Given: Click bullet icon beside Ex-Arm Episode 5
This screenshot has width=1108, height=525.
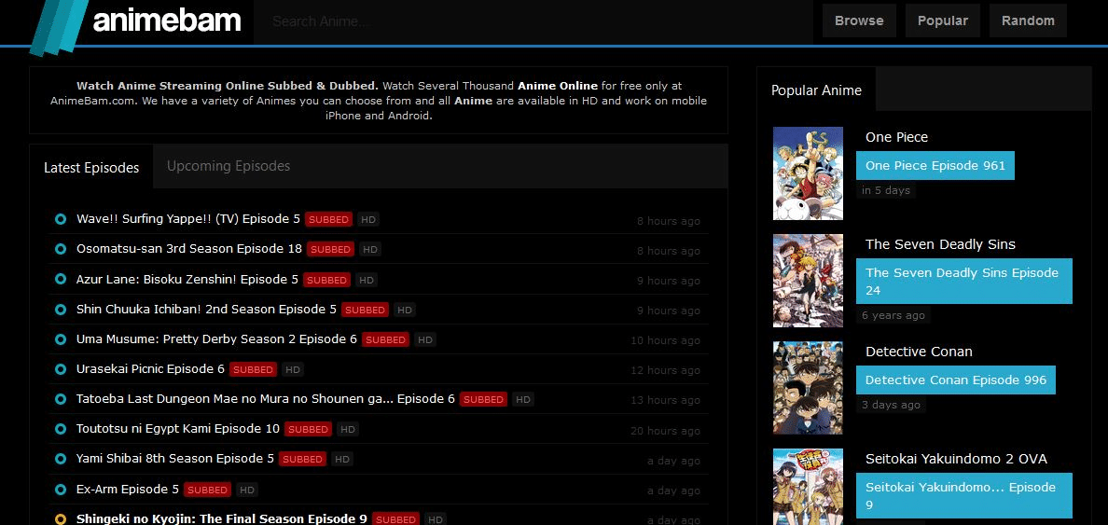Looking at the screenshot, I should [x=61, y=489].
